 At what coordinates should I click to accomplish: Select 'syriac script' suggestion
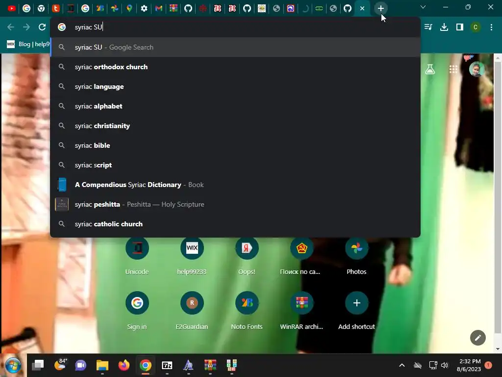(x=235, y=165)
